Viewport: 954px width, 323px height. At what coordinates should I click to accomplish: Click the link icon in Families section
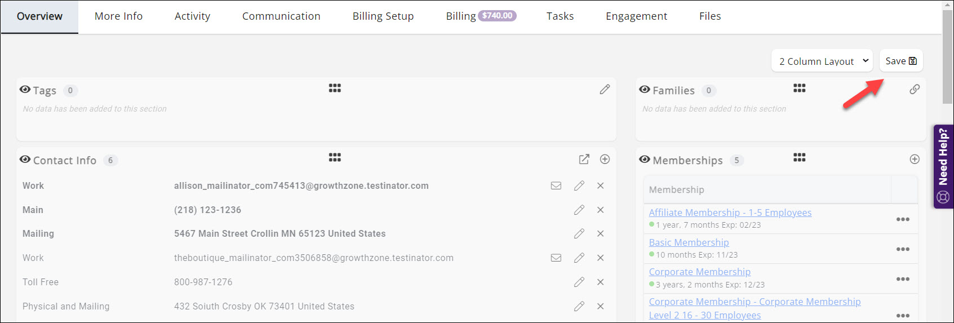(x=915, y=90)
